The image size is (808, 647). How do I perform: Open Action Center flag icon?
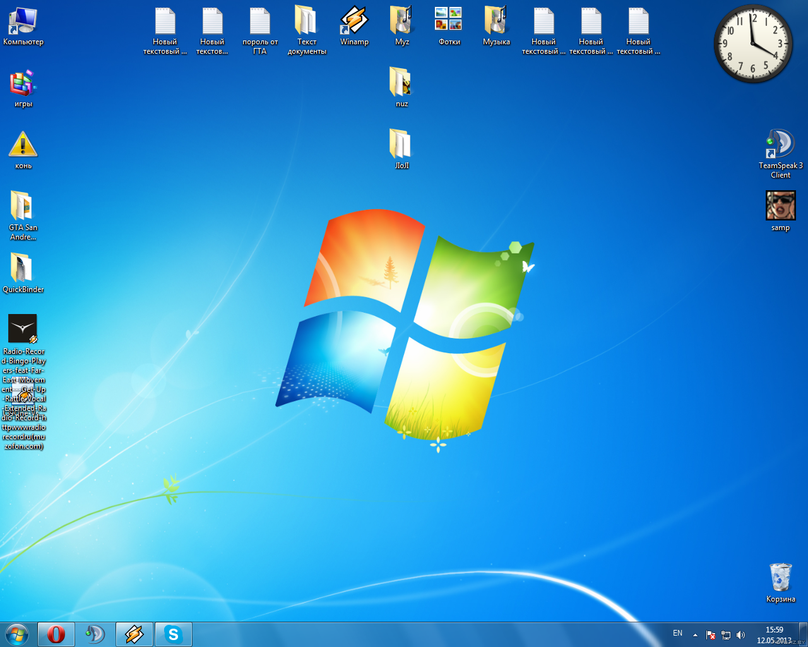[711, 635]
